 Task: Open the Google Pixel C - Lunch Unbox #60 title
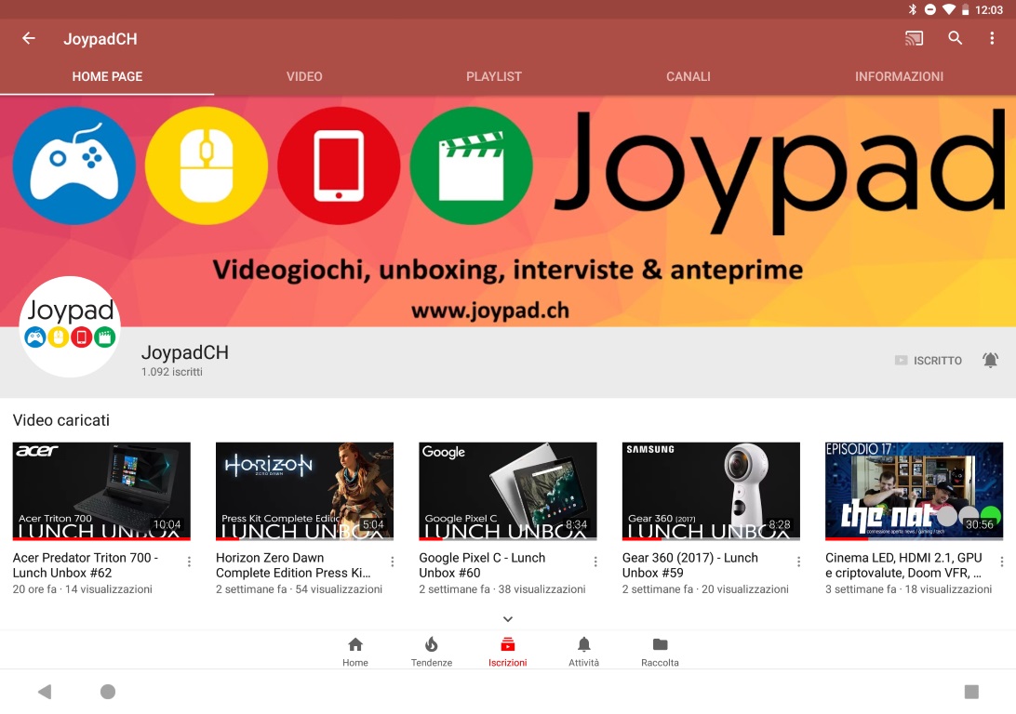coord(482,565)
